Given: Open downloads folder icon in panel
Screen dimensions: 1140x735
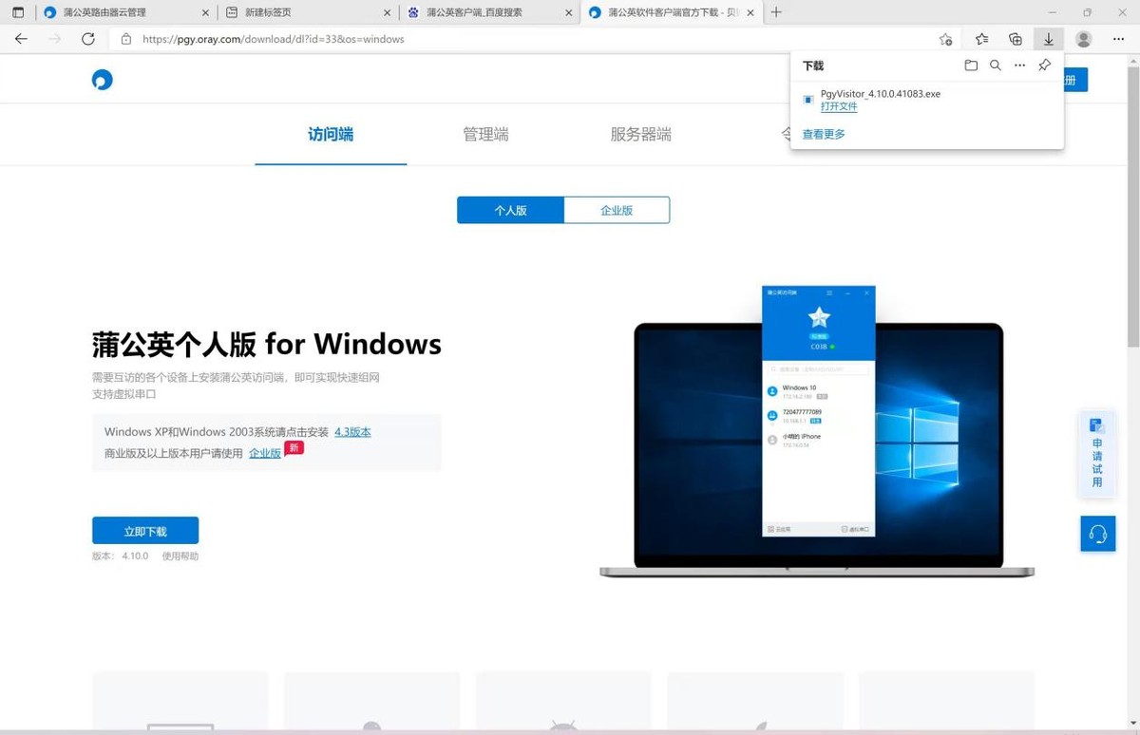Looking at the screenshot, I should [971, 66].
